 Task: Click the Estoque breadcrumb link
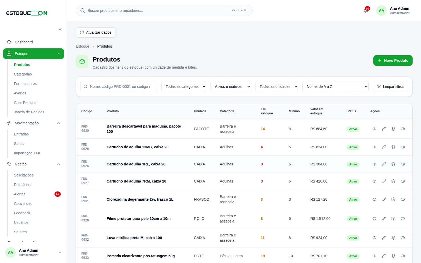coord(82,46)
